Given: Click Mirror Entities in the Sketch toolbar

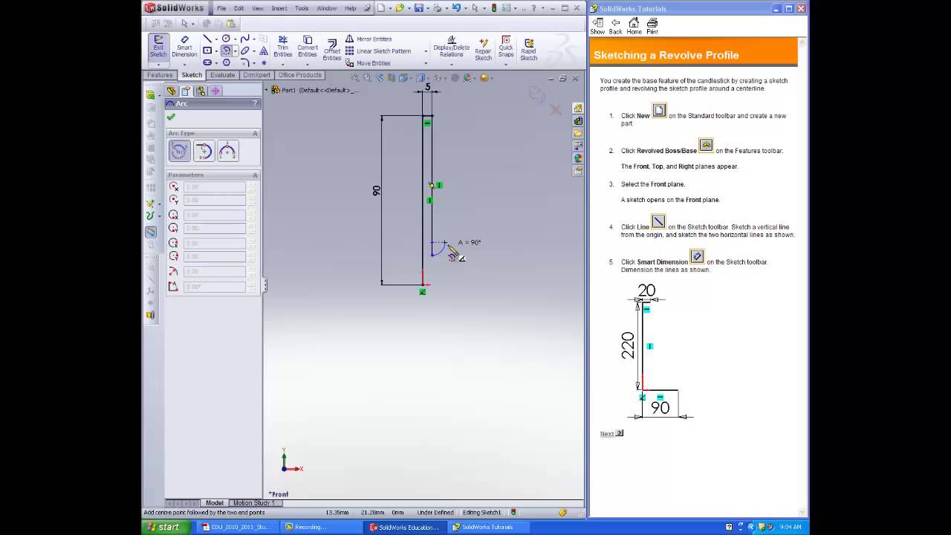Looking at the screenshot, I should pyautogui.click(x=368, y=39).
